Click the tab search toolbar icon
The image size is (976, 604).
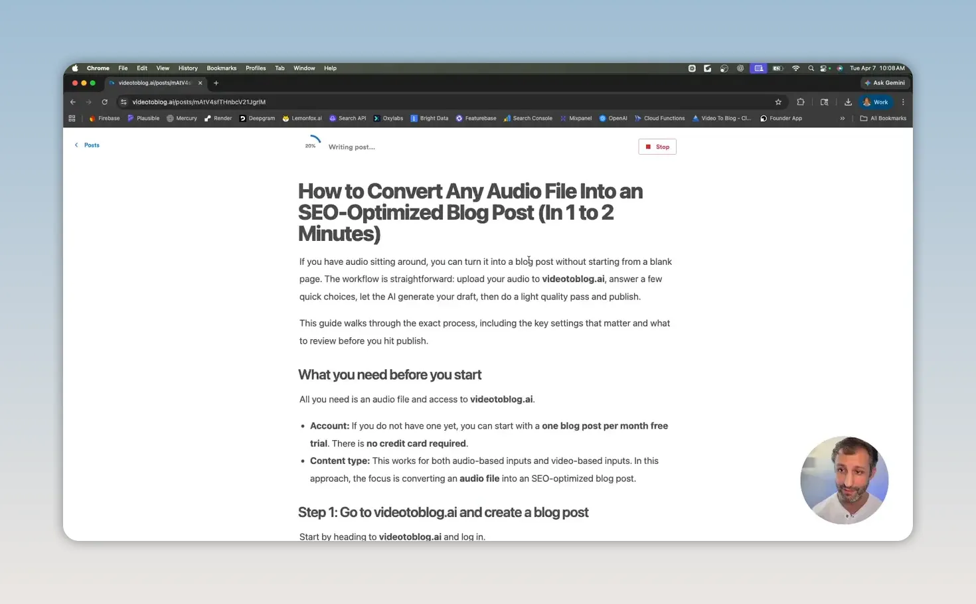(824, 102)
